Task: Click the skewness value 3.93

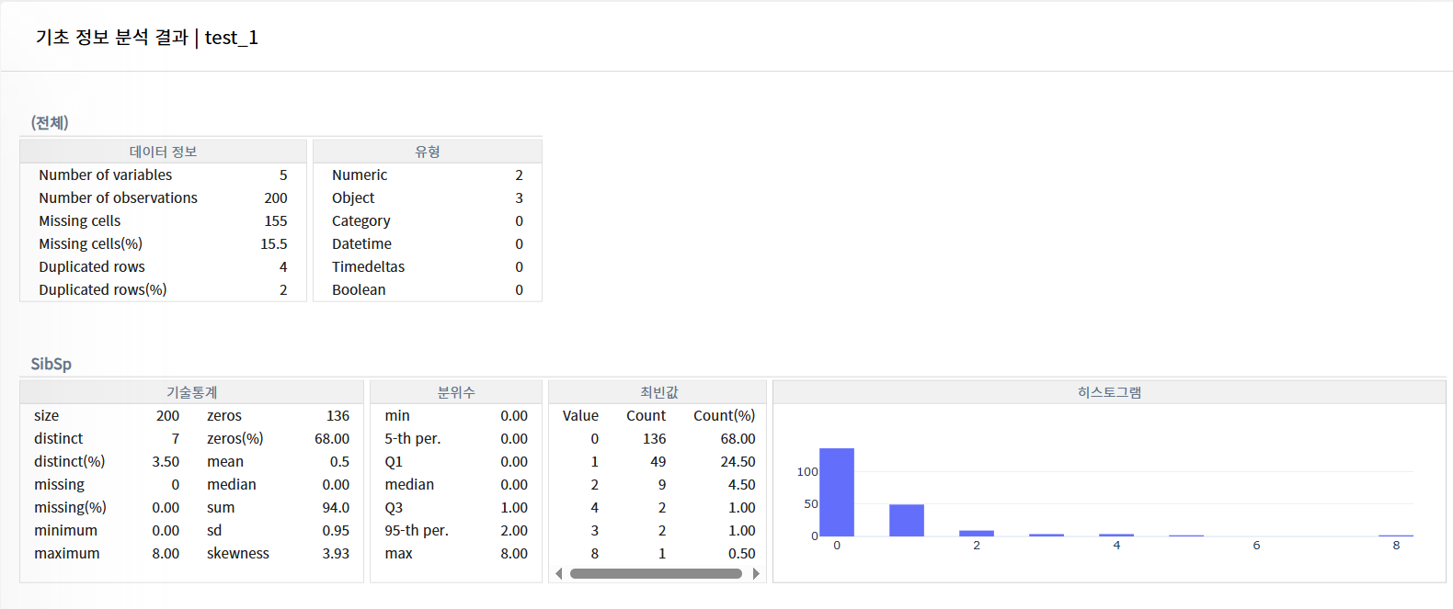Action: point(336,553)
